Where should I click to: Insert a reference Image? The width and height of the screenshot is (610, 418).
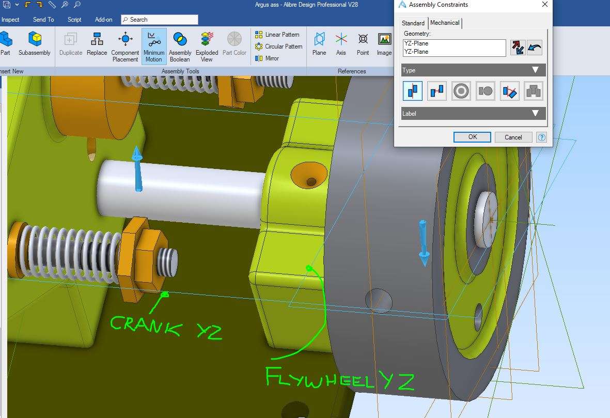click(x=384, y=43)
